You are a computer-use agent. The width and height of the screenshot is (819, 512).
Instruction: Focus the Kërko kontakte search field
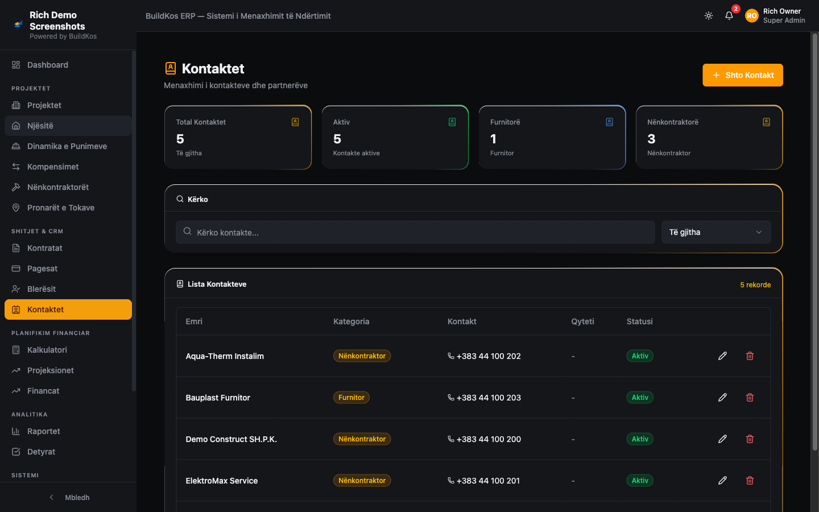(415, 232)
